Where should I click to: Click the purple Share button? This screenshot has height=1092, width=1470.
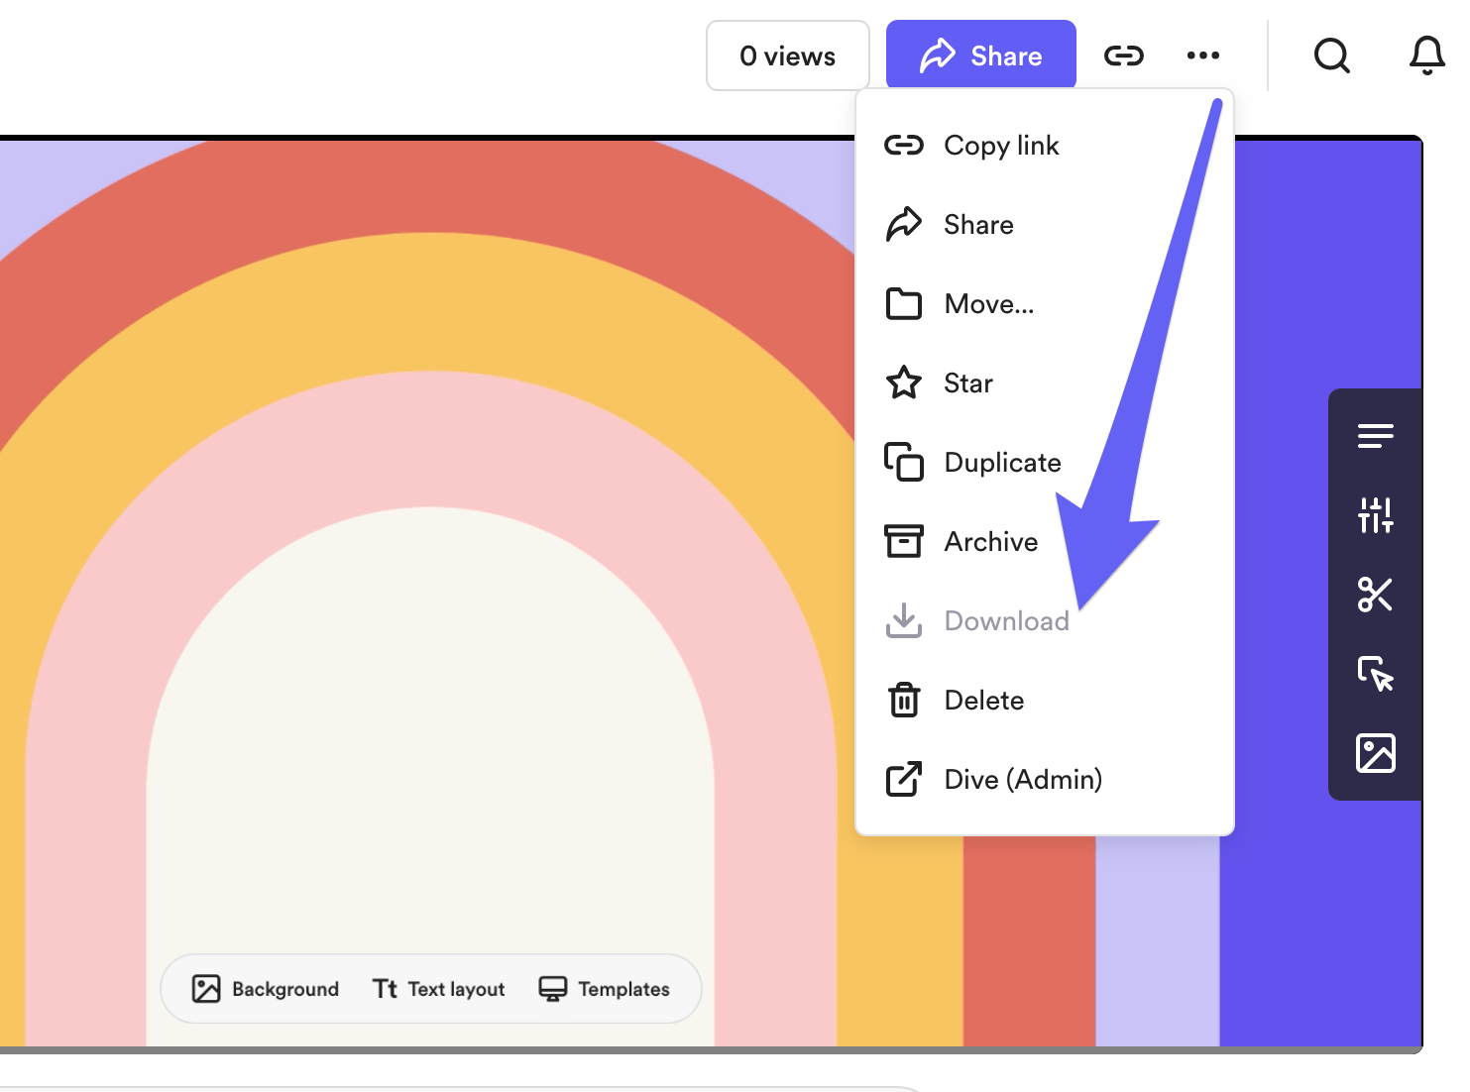click(x=980, y=55)
